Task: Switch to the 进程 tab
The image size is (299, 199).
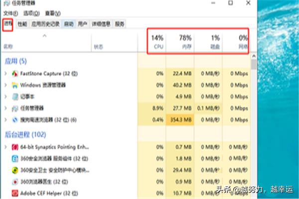Action: [8, 23]
